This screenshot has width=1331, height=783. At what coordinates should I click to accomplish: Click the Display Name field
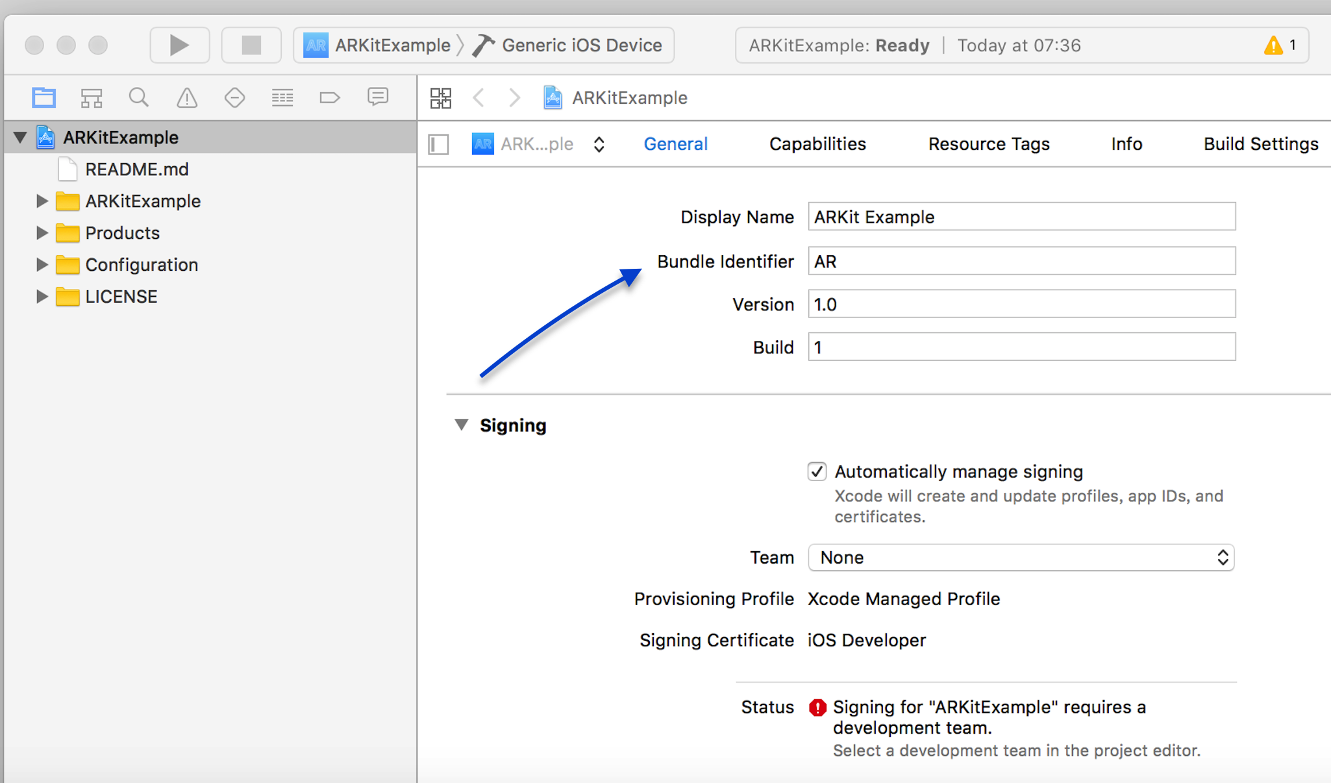point(1022,217)
